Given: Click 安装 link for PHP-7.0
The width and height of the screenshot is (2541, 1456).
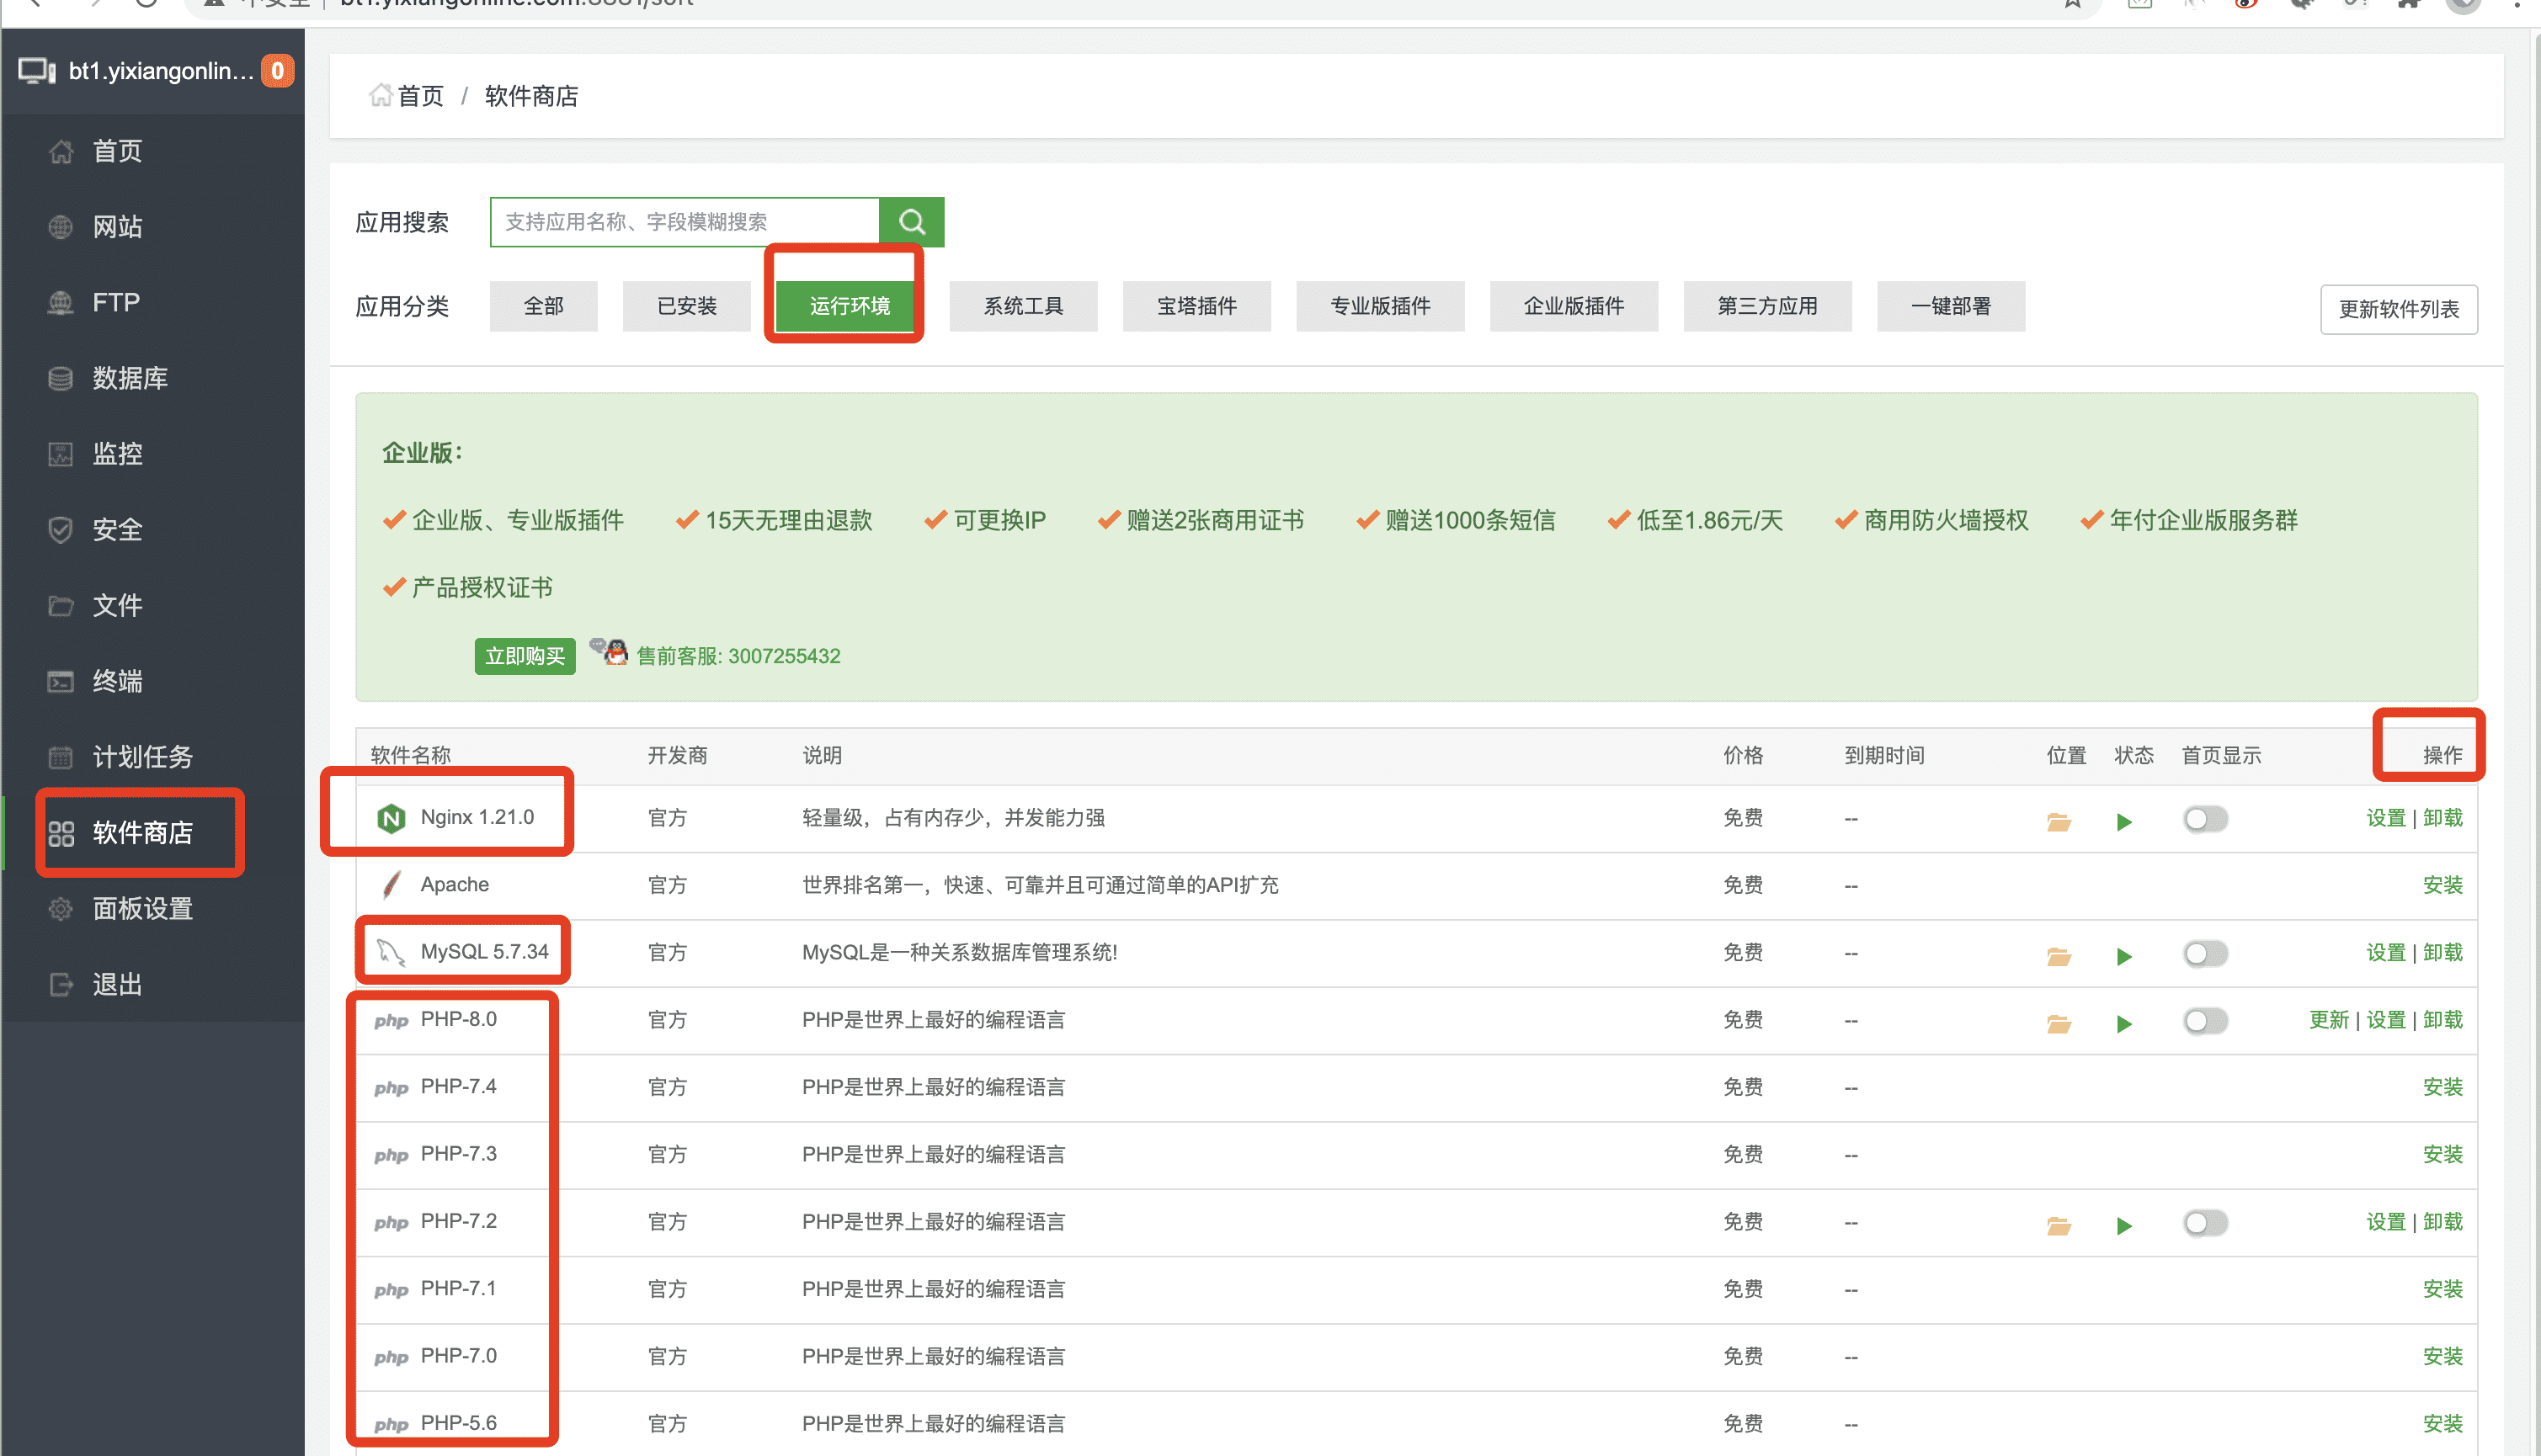Looking at the screenshot, I should 2443,1356.
